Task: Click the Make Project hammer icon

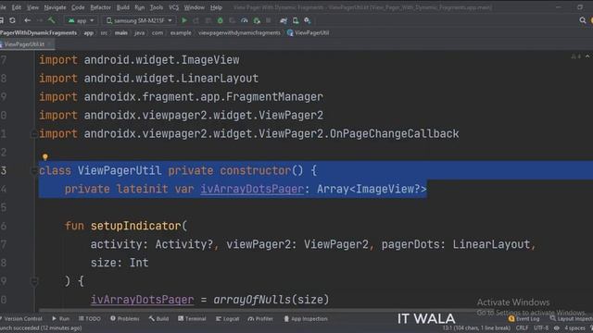Action: 52,20
